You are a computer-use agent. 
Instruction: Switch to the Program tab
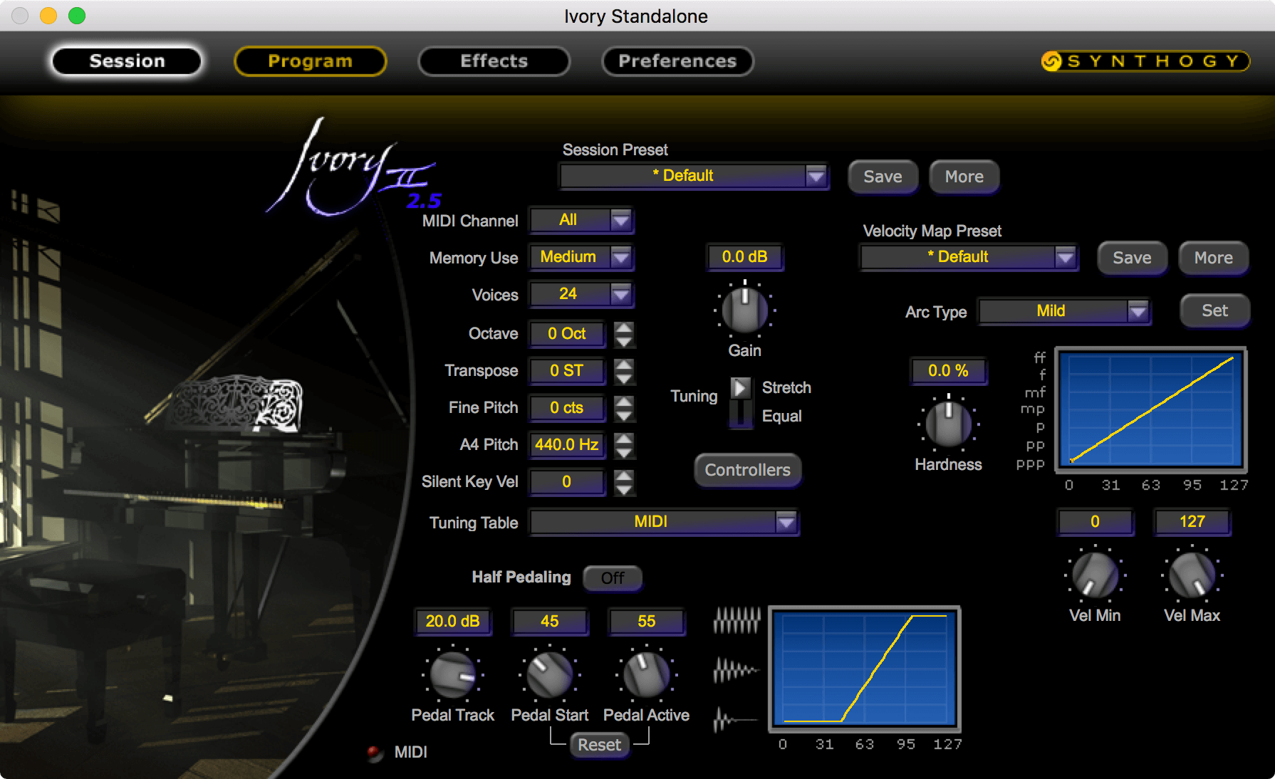(311, 61)
